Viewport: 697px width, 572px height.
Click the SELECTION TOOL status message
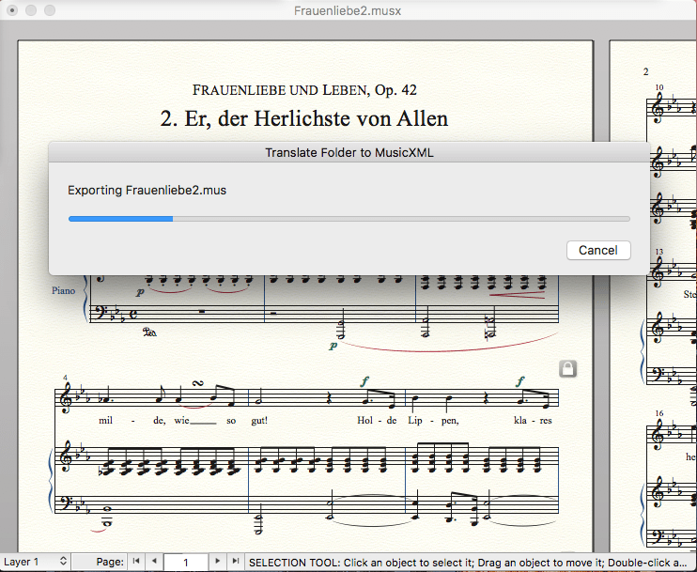coord(468,563)
